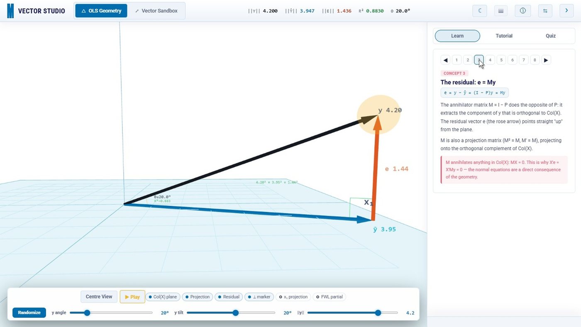
Task: Click the R² 0.8830 readout in header
Action: click(371, 11)
